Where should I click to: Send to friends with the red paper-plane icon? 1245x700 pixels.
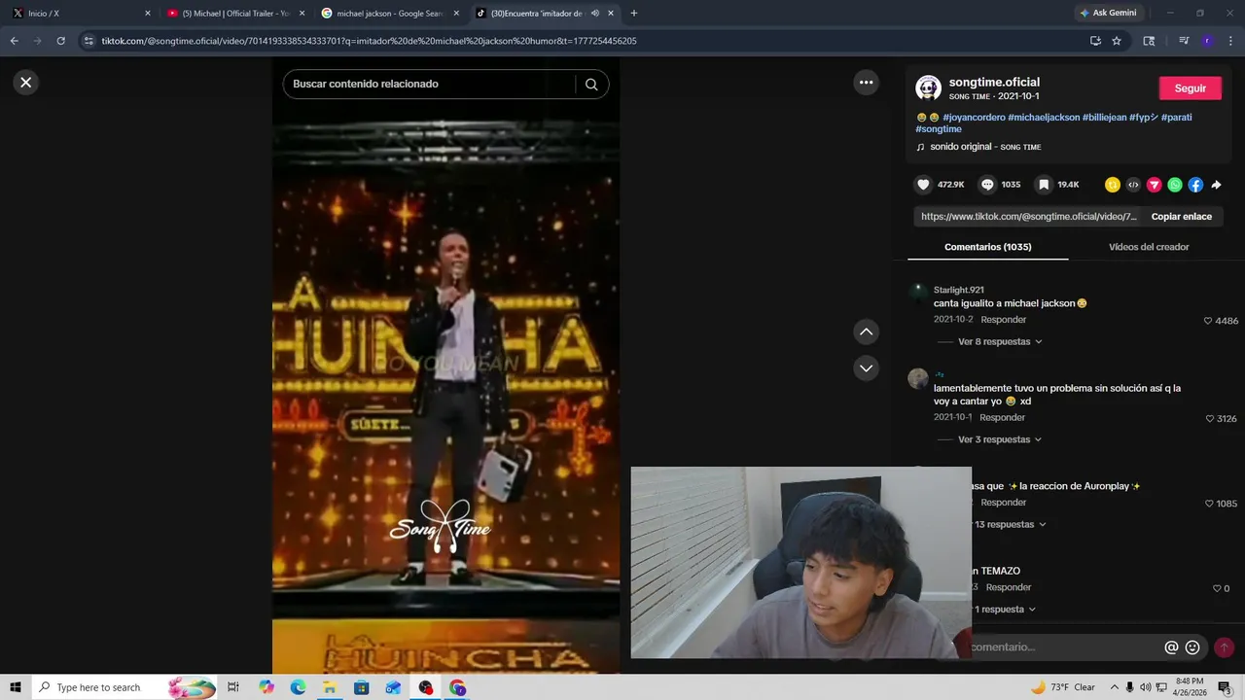coord(1155,185)
